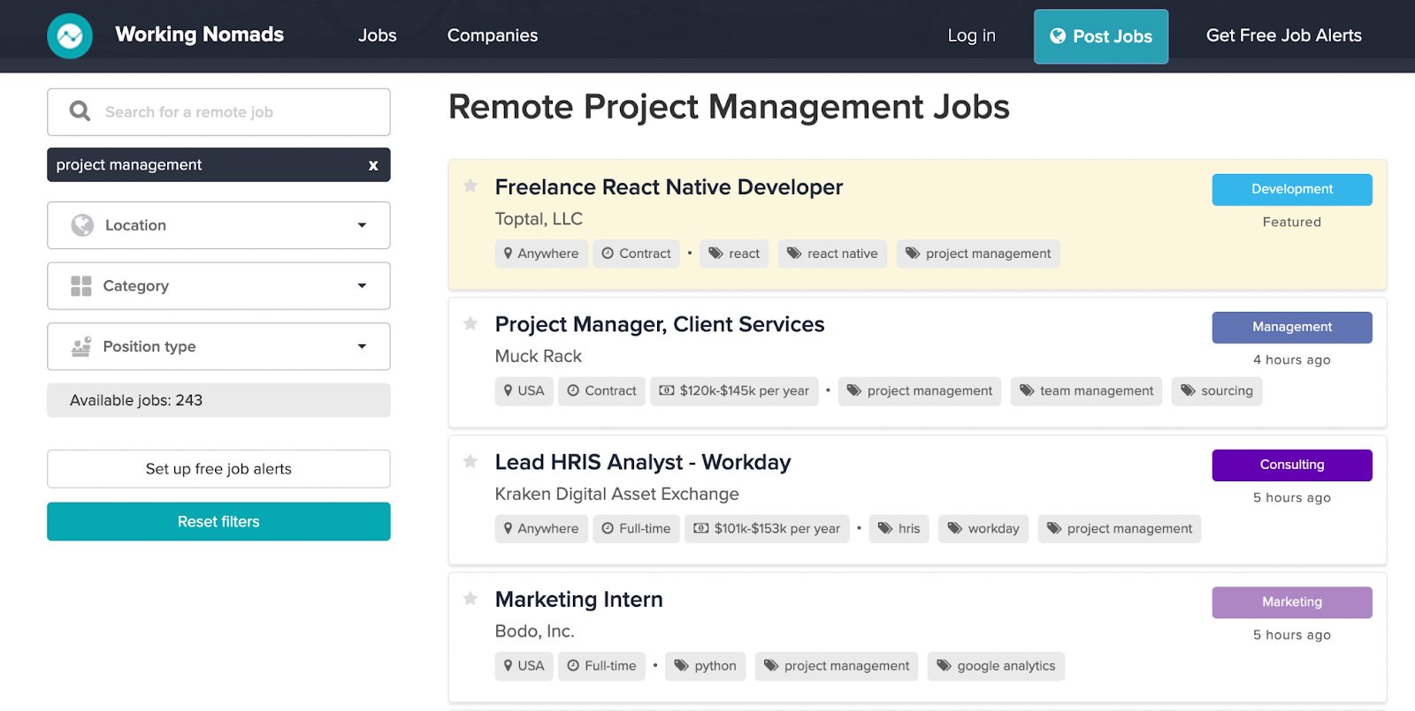
Task: Open the Companies menu item
Action: click(x=493, y=35)
